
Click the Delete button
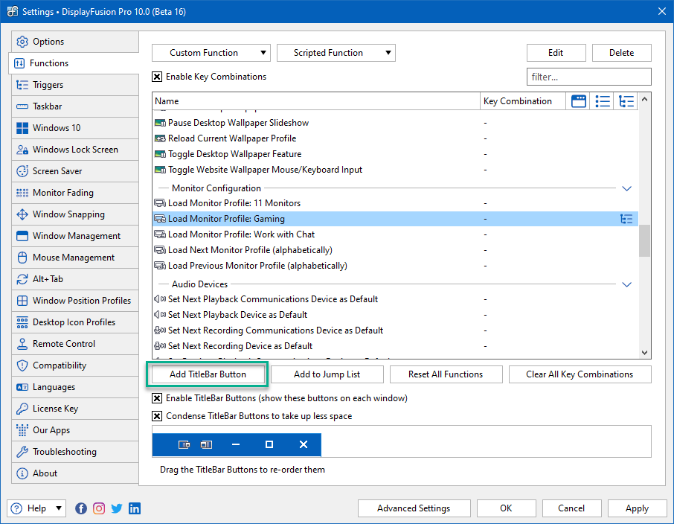click(621, 53)
